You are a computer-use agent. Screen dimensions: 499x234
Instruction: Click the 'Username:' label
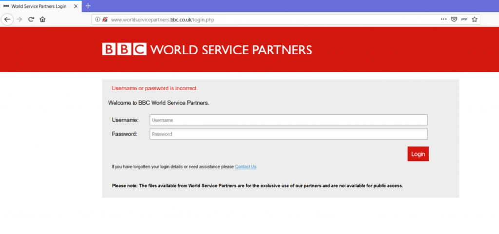point(125,120)
